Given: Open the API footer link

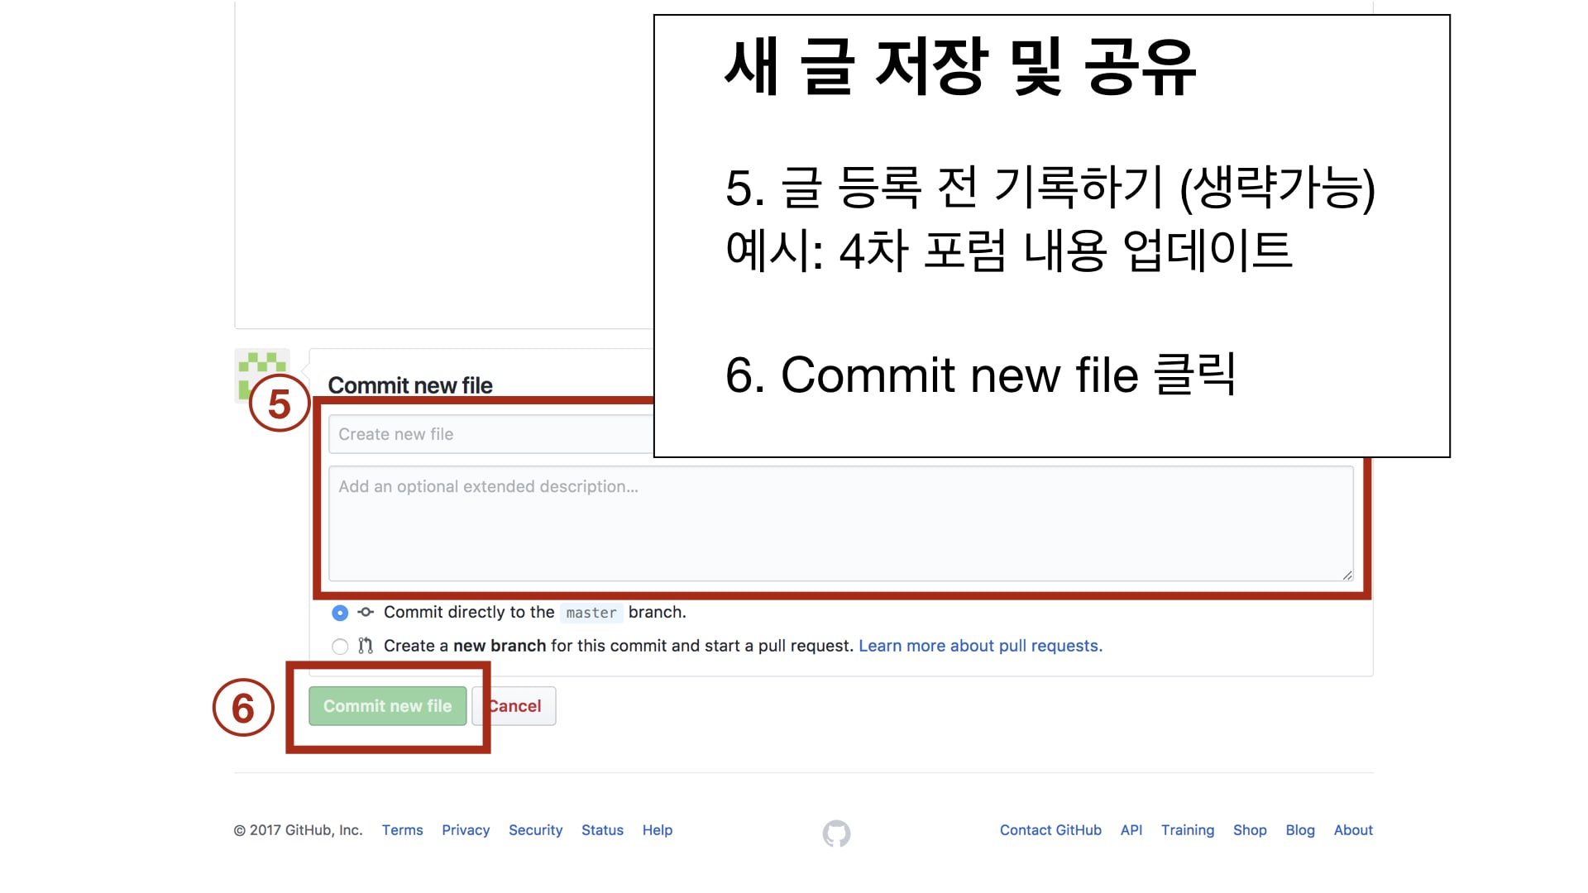Looking at the screenshot, I should [1131, 830].
